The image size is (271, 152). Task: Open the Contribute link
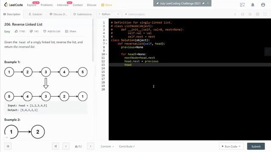pyautogui.click(x=127, y=147)
